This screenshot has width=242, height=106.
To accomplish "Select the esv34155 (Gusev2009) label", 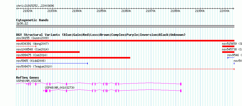I will pyautogui.click(x=33, y=38).
